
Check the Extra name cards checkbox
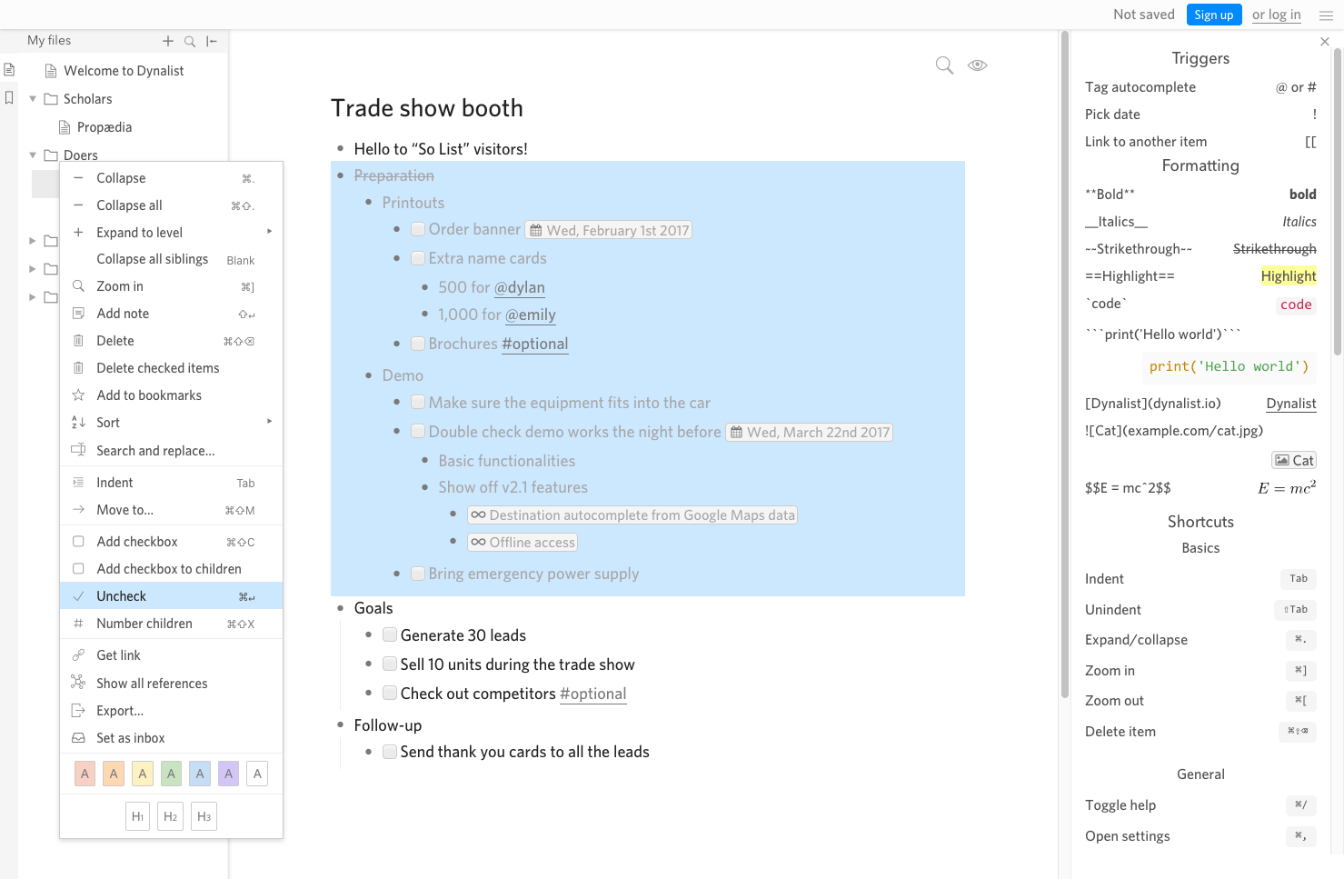tap(418, 259)
